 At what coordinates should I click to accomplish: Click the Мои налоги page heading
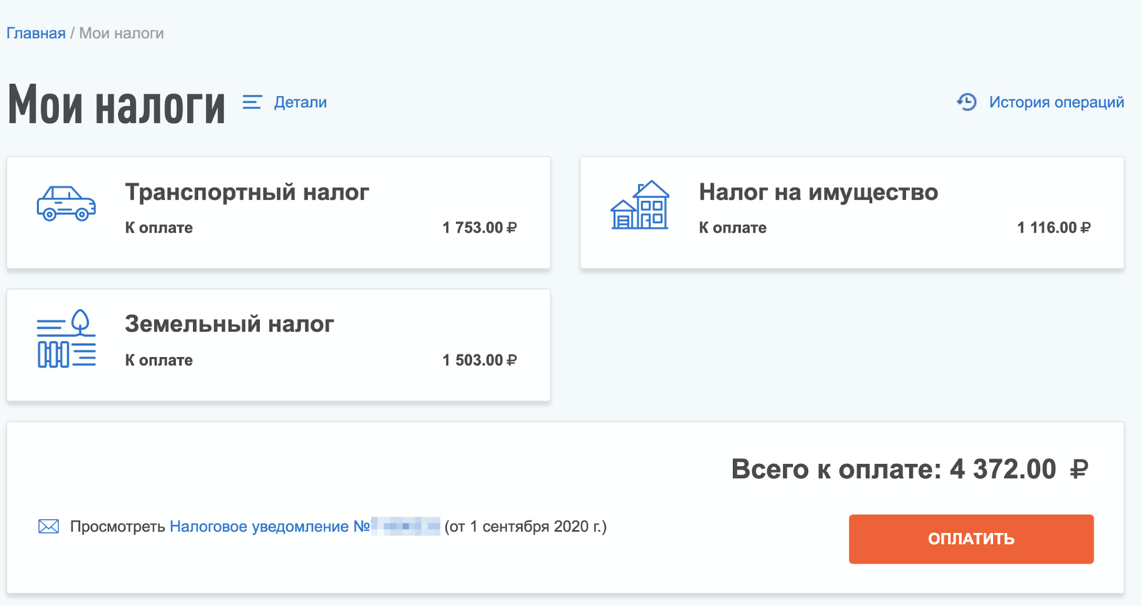116,104
